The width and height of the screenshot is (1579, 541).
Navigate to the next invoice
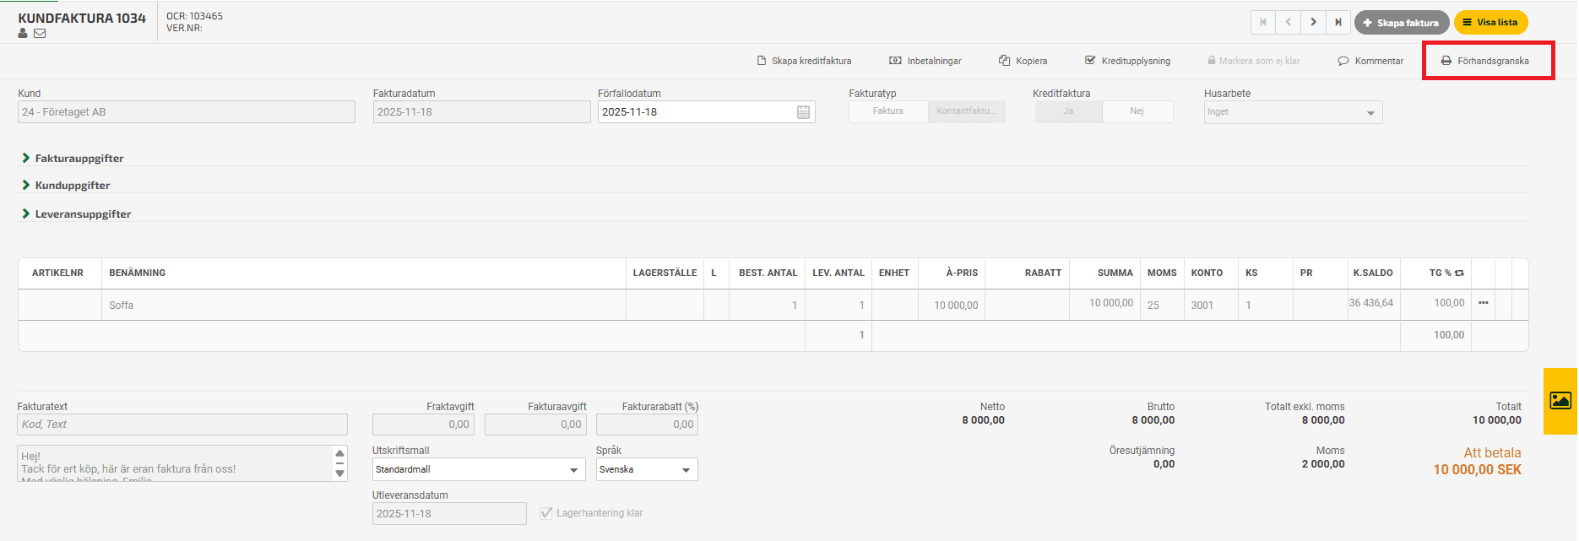click(1313, 23)
